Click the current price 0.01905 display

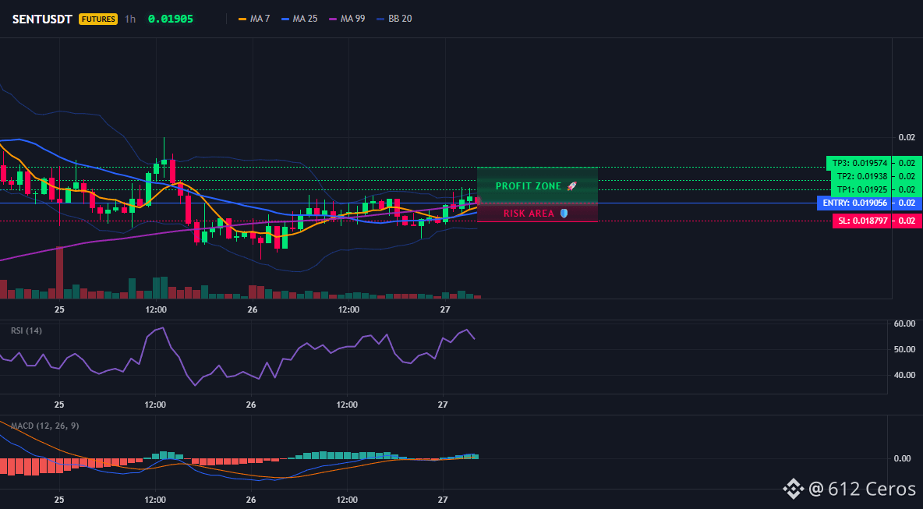point(171,19)
